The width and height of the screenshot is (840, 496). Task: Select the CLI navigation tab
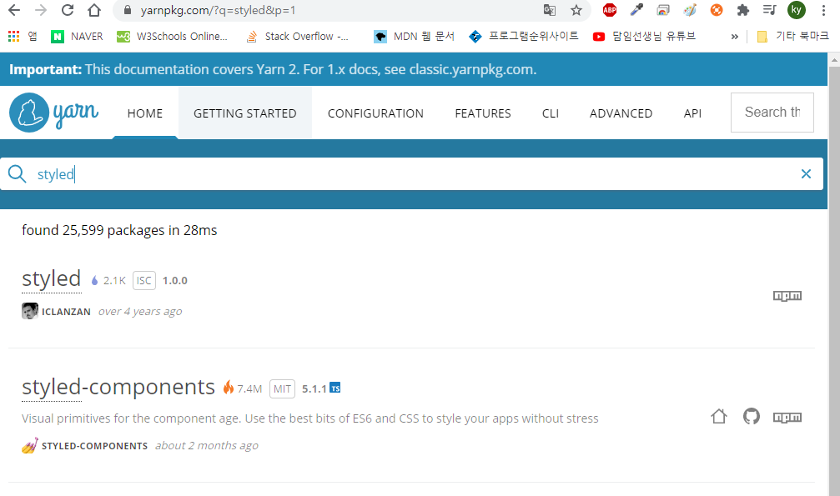[x=551, y=113]
